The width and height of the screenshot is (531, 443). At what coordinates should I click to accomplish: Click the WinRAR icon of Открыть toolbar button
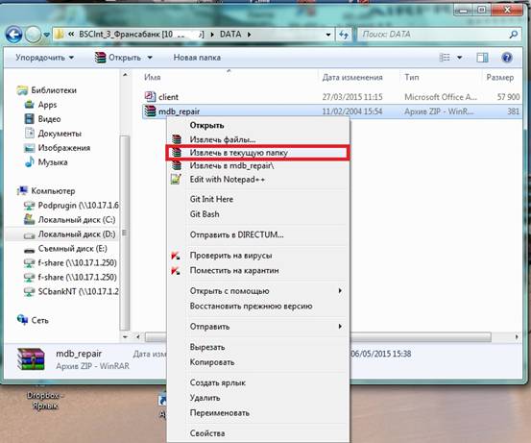(100, 58)
